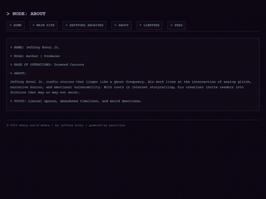Viewport: 266px width, 199px height.
Task: Click the 'FOCUS: Liminal spaces' line
Action: pos(76,101)
